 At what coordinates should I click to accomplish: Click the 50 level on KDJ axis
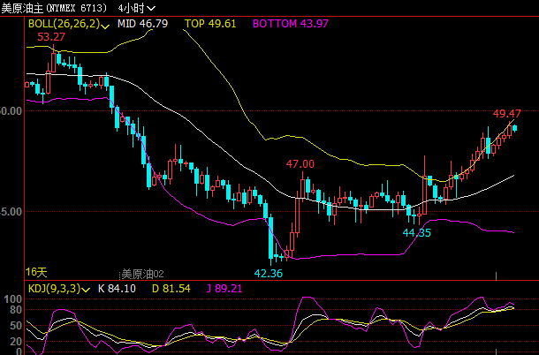[18, 325]
